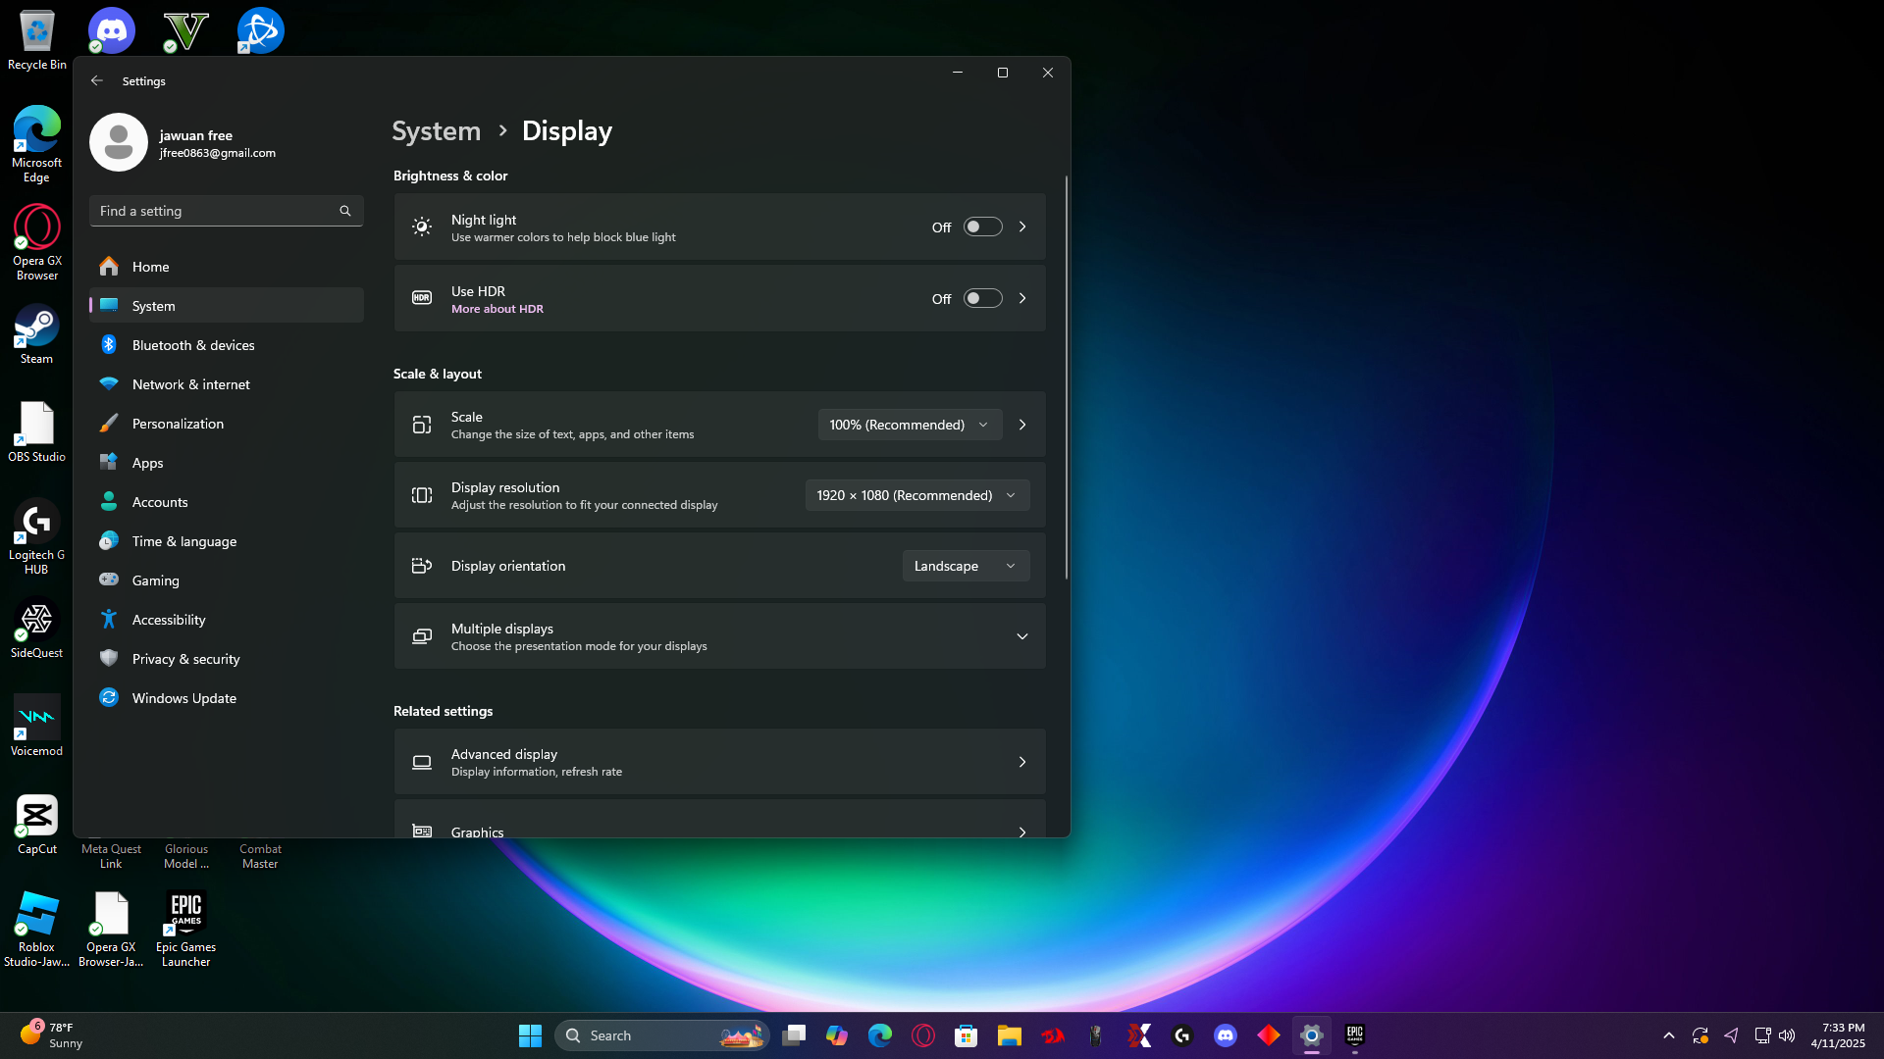Turn on the Night light toggle
This screenshot has height=1059, width=1884.
click(x=982, y=227)
